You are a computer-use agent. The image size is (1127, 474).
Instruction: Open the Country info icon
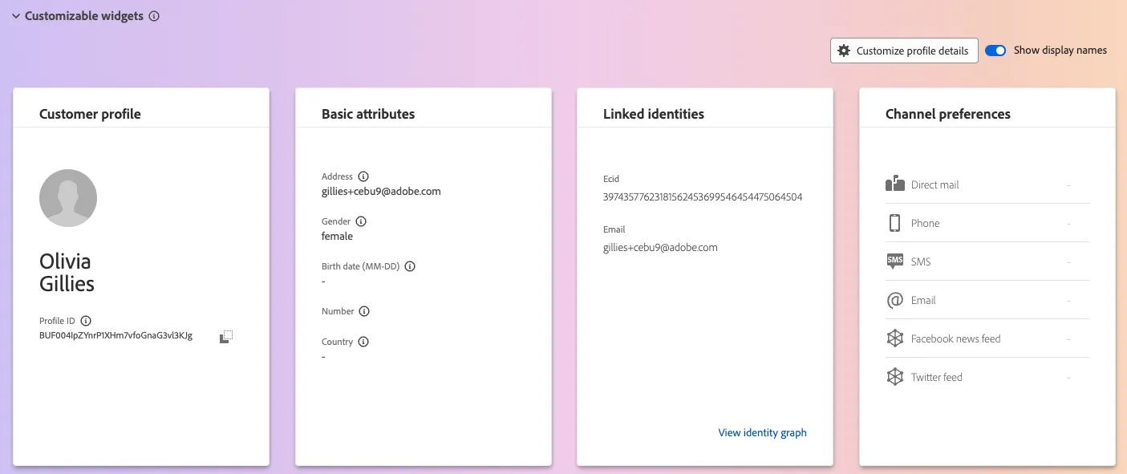[363, 342]
